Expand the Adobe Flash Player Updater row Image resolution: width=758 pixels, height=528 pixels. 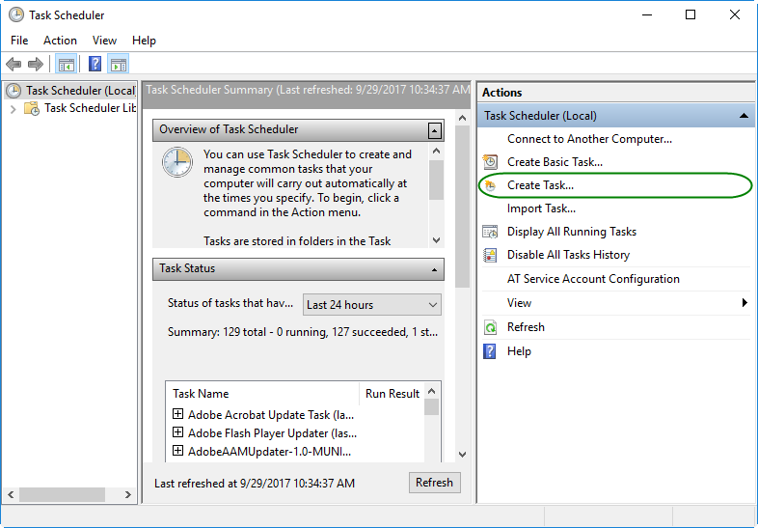tap(177, 432)
